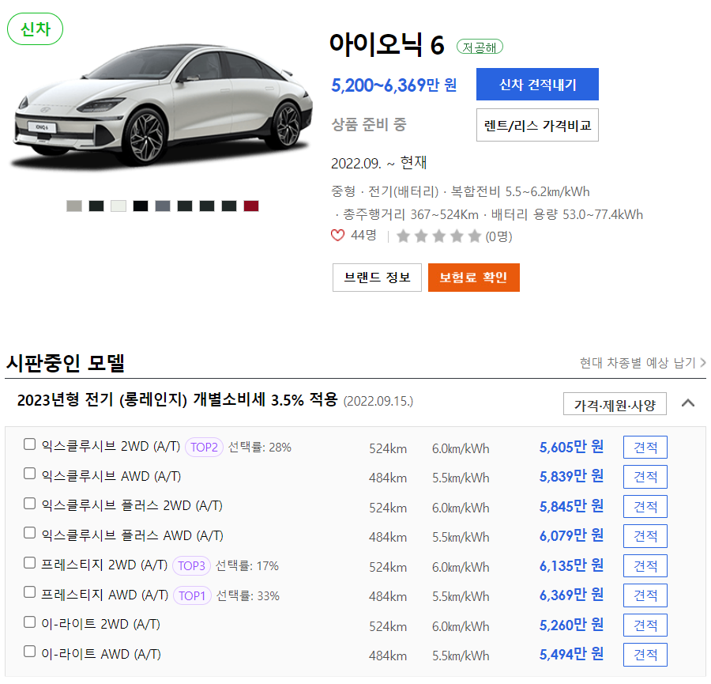Click the TOP2 badge on 익스클루시브 2WD

[x=204, y=448]
